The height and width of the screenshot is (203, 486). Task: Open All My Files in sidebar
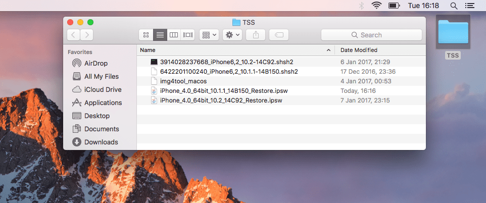[x=95, y=76]
